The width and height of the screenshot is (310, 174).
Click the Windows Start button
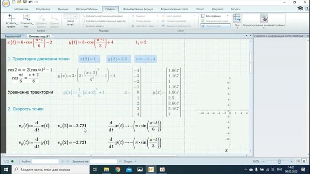tap(6, 170)
